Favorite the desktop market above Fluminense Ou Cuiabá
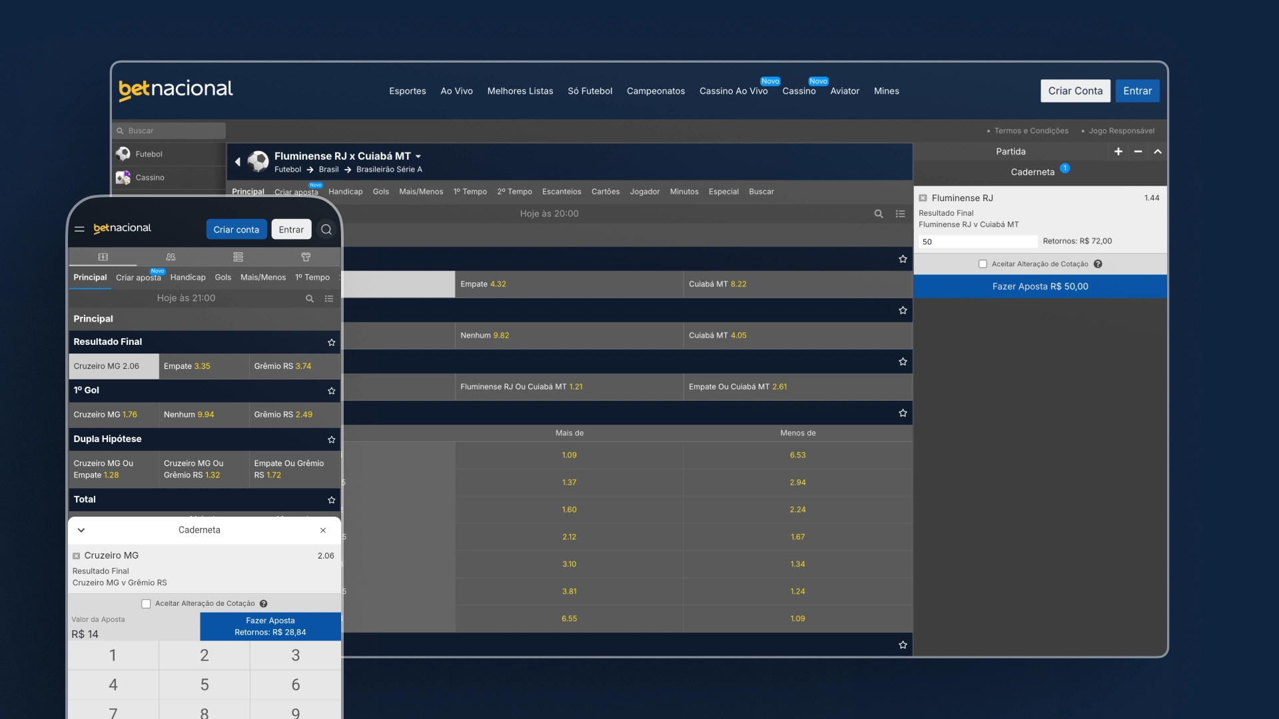Image resolution: width=1279 pixels, height=719 pixels. [x=903, y=361]
